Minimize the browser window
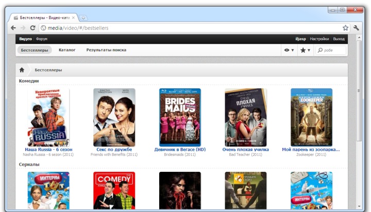 [333, 10]
